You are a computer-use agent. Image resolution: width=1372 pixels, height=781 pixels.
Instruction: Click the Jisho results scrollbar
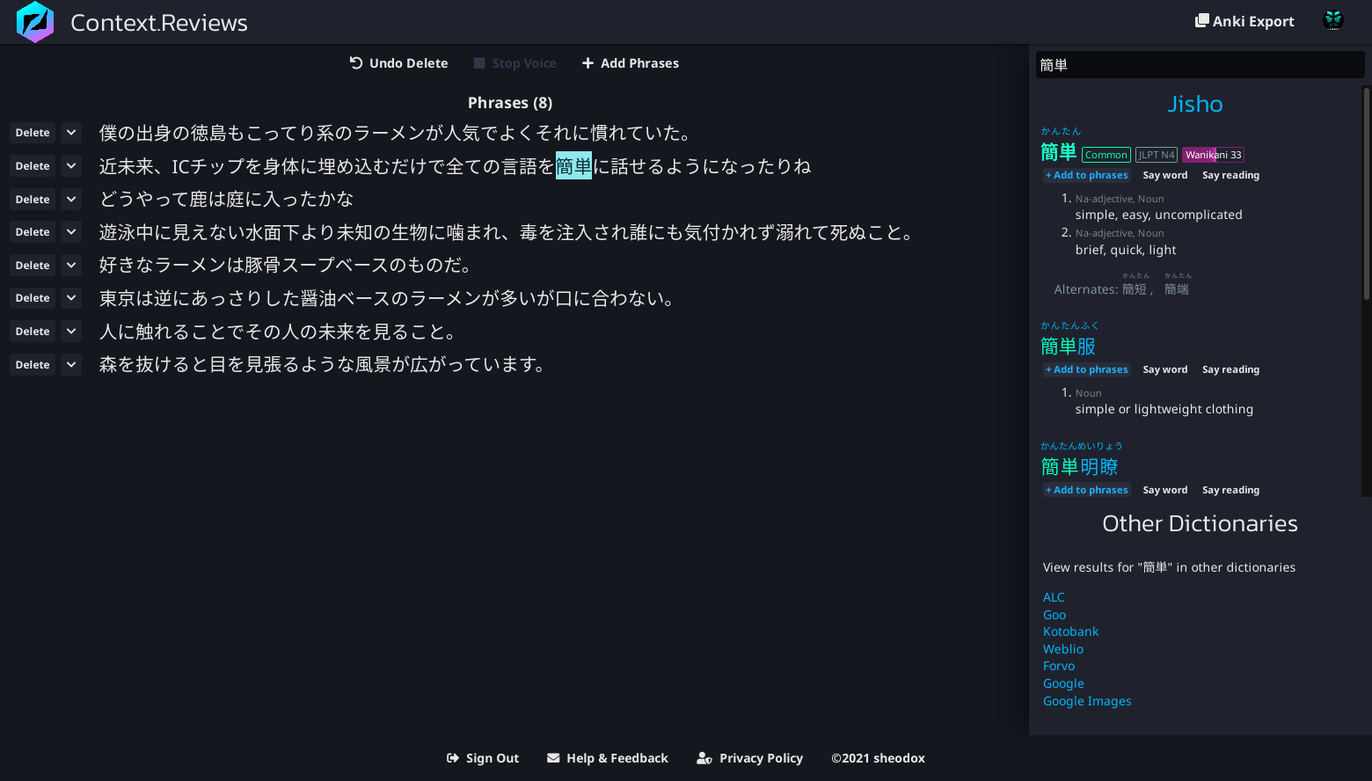point(1366,193)
